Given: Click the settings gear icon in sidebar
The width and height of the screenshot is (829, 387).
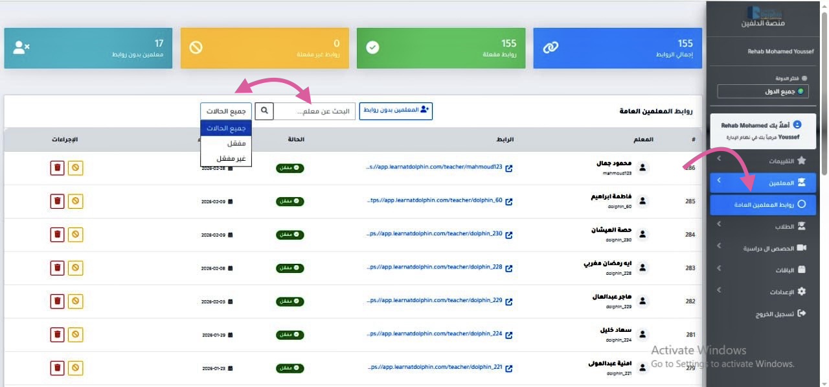Looking at the screenshot, I should click(801, 292).
